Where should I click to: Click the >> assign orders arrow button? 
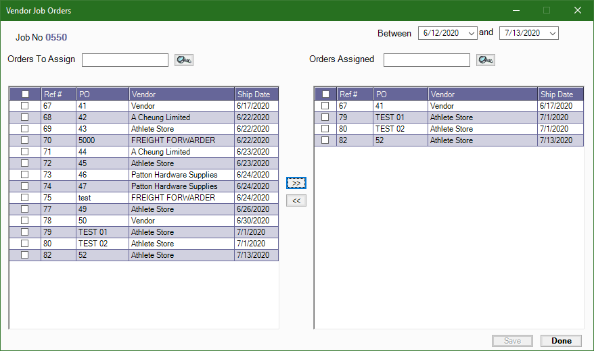click(296, 183)
